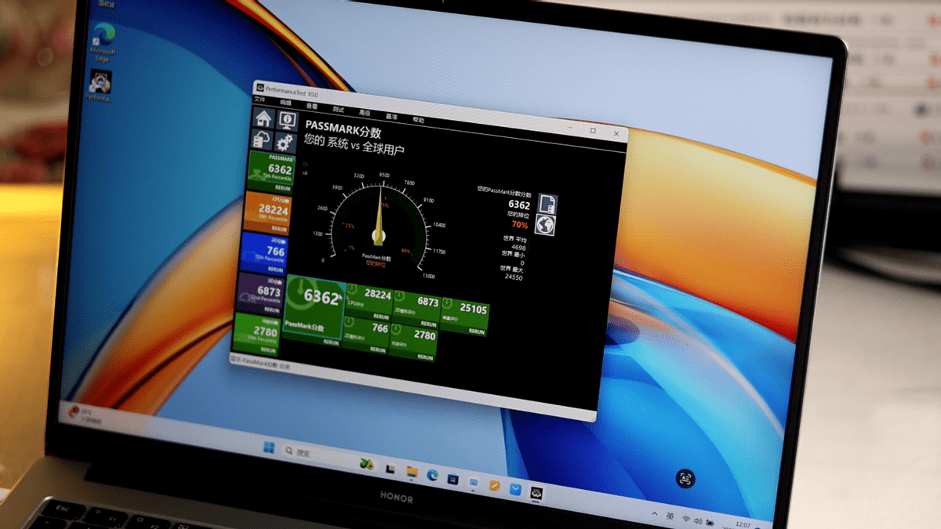The image size is (941, 529).
Task: Click the PerformanceTest taskbar icon
Action: [x=537, y=494]
